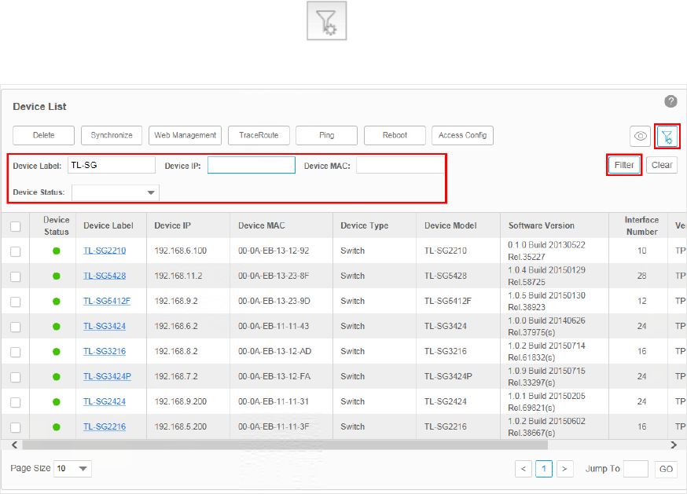The image size is (687, 494).
Task: Check the TL-SG2216 row checkbox
Action: pos(16,427)
